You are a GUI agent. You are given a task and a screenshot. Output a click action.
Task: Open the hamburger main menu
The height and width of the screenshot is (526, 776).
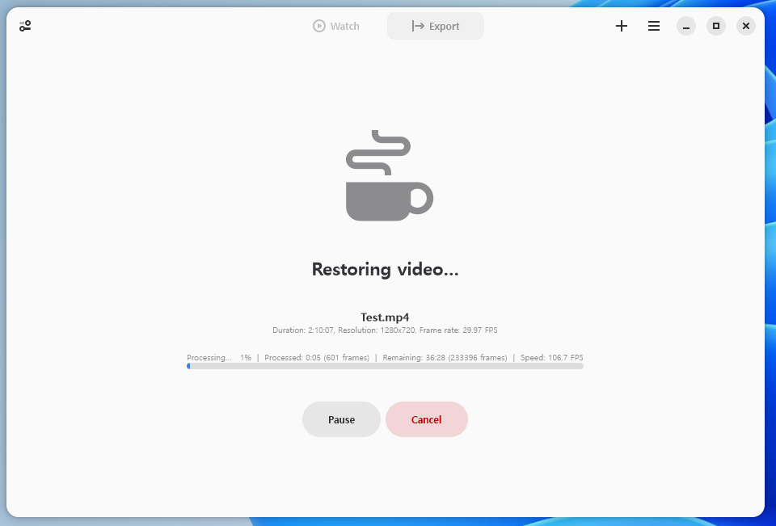(x=653, y=26)
